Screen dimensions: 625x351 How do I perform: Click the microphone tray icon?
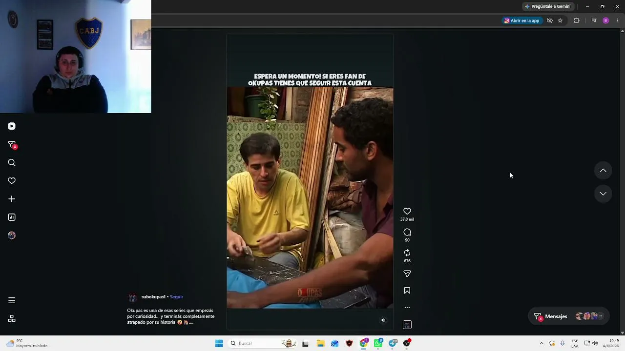click(562, 343)
